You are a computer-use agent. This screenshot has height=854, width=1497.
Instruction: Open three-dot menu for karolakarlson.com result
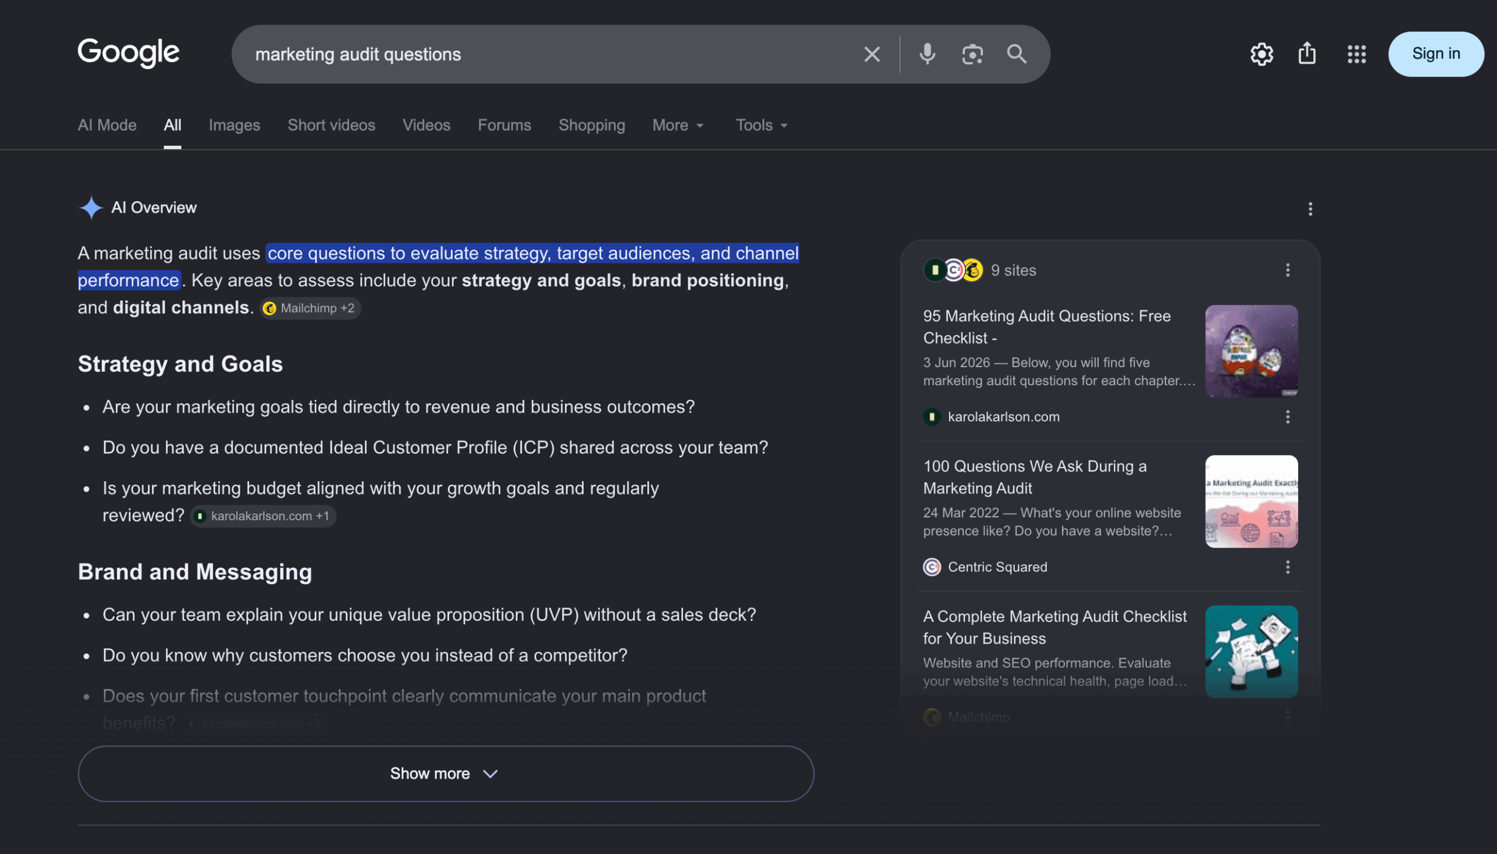(1288, 416)
